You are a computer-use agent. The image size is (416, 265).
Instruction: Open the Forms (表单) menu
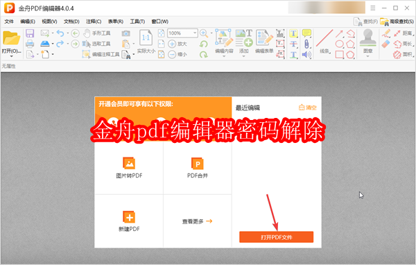pyautogui.click(x=115, y=22)
